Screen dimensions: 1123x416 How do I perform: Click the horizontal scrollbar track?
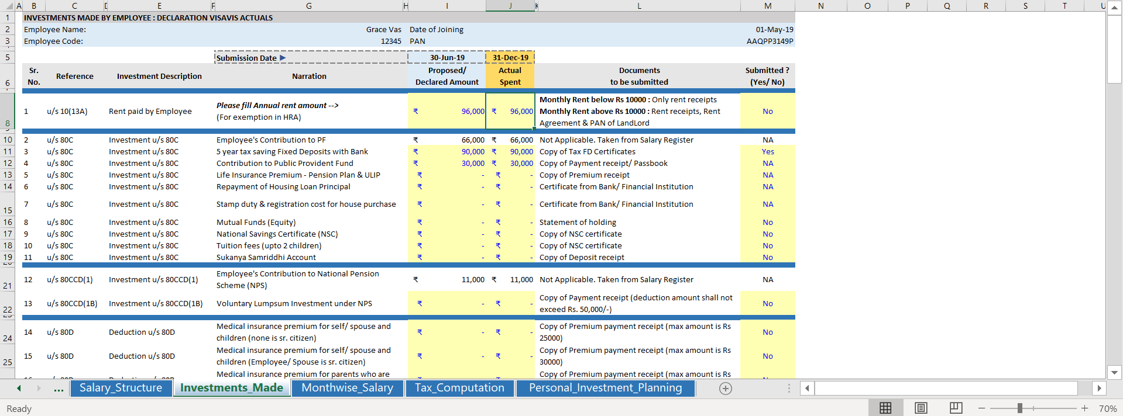(946, 389)
